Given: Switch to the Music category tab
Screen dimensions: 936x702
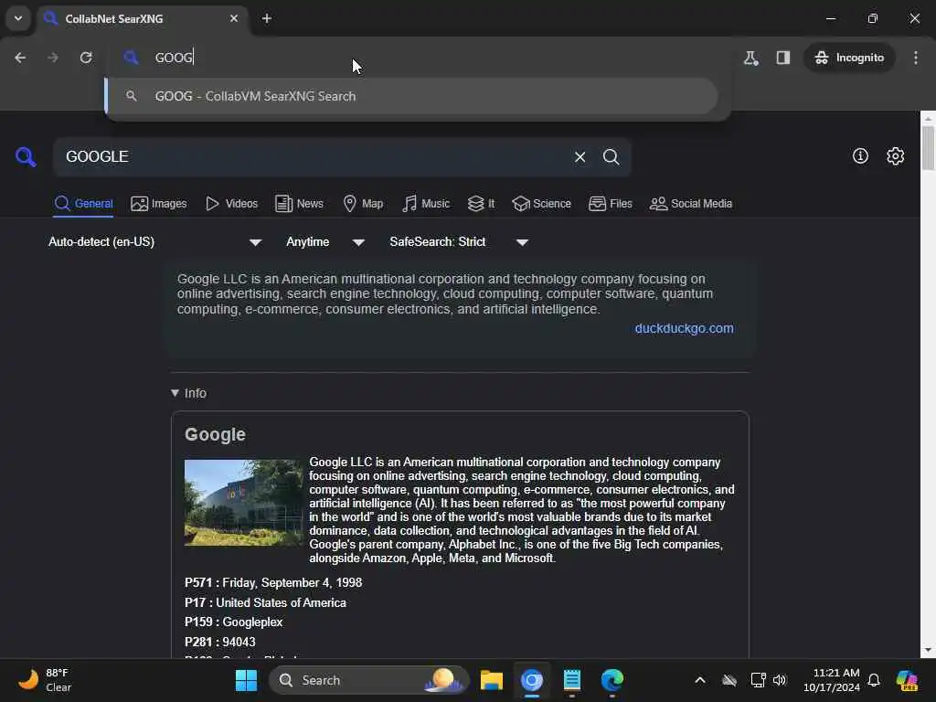Looking at the screenshot, I should pos(426,204).
